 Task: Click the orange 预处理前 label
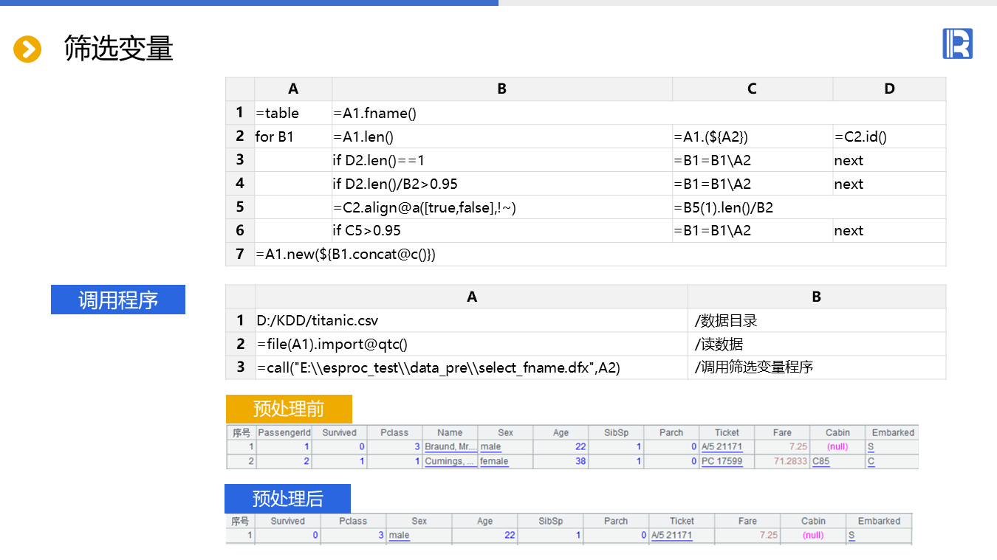coord(289,409)
